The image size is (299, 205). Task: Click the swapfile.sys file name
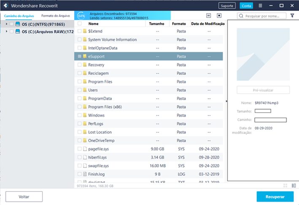98,165
